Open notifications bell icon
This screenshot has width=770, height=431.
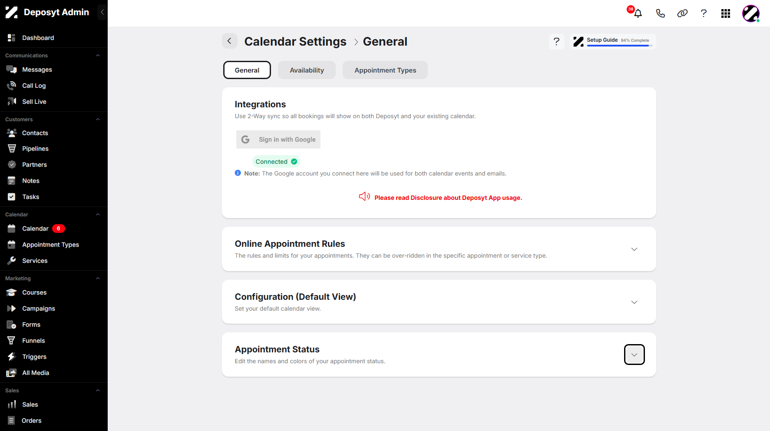638,13
